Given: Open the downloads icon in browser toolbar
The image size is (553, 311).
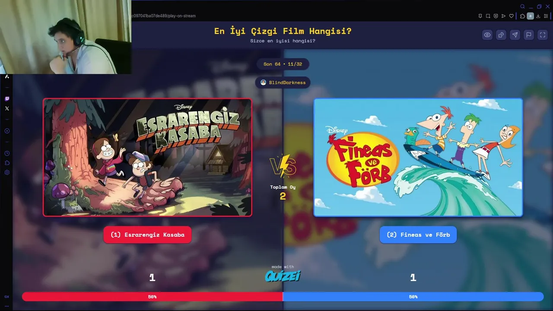Looking at the screenshot, I should 538,16.
